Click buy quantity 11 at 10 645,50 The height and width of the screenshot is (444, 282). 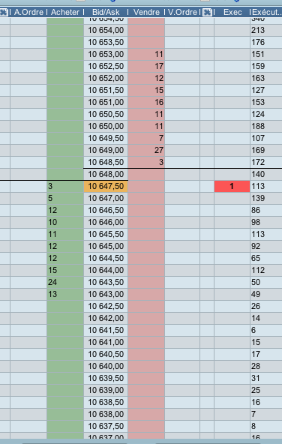[x=65, y=234]
